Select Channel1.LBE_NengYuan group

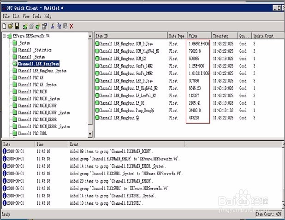point(39,64)
